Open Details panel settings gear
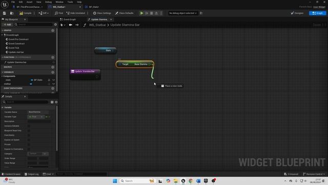Screen dimensions: 328x185 (56, 102)
